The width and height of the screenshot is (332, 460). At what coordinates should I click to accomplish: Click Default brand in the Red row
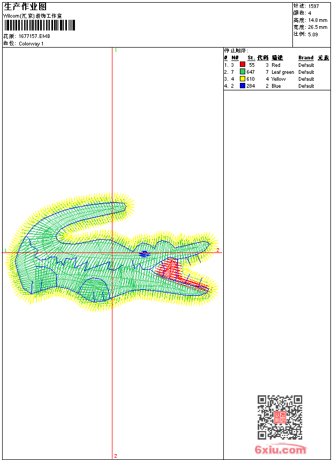coord(306,65)
